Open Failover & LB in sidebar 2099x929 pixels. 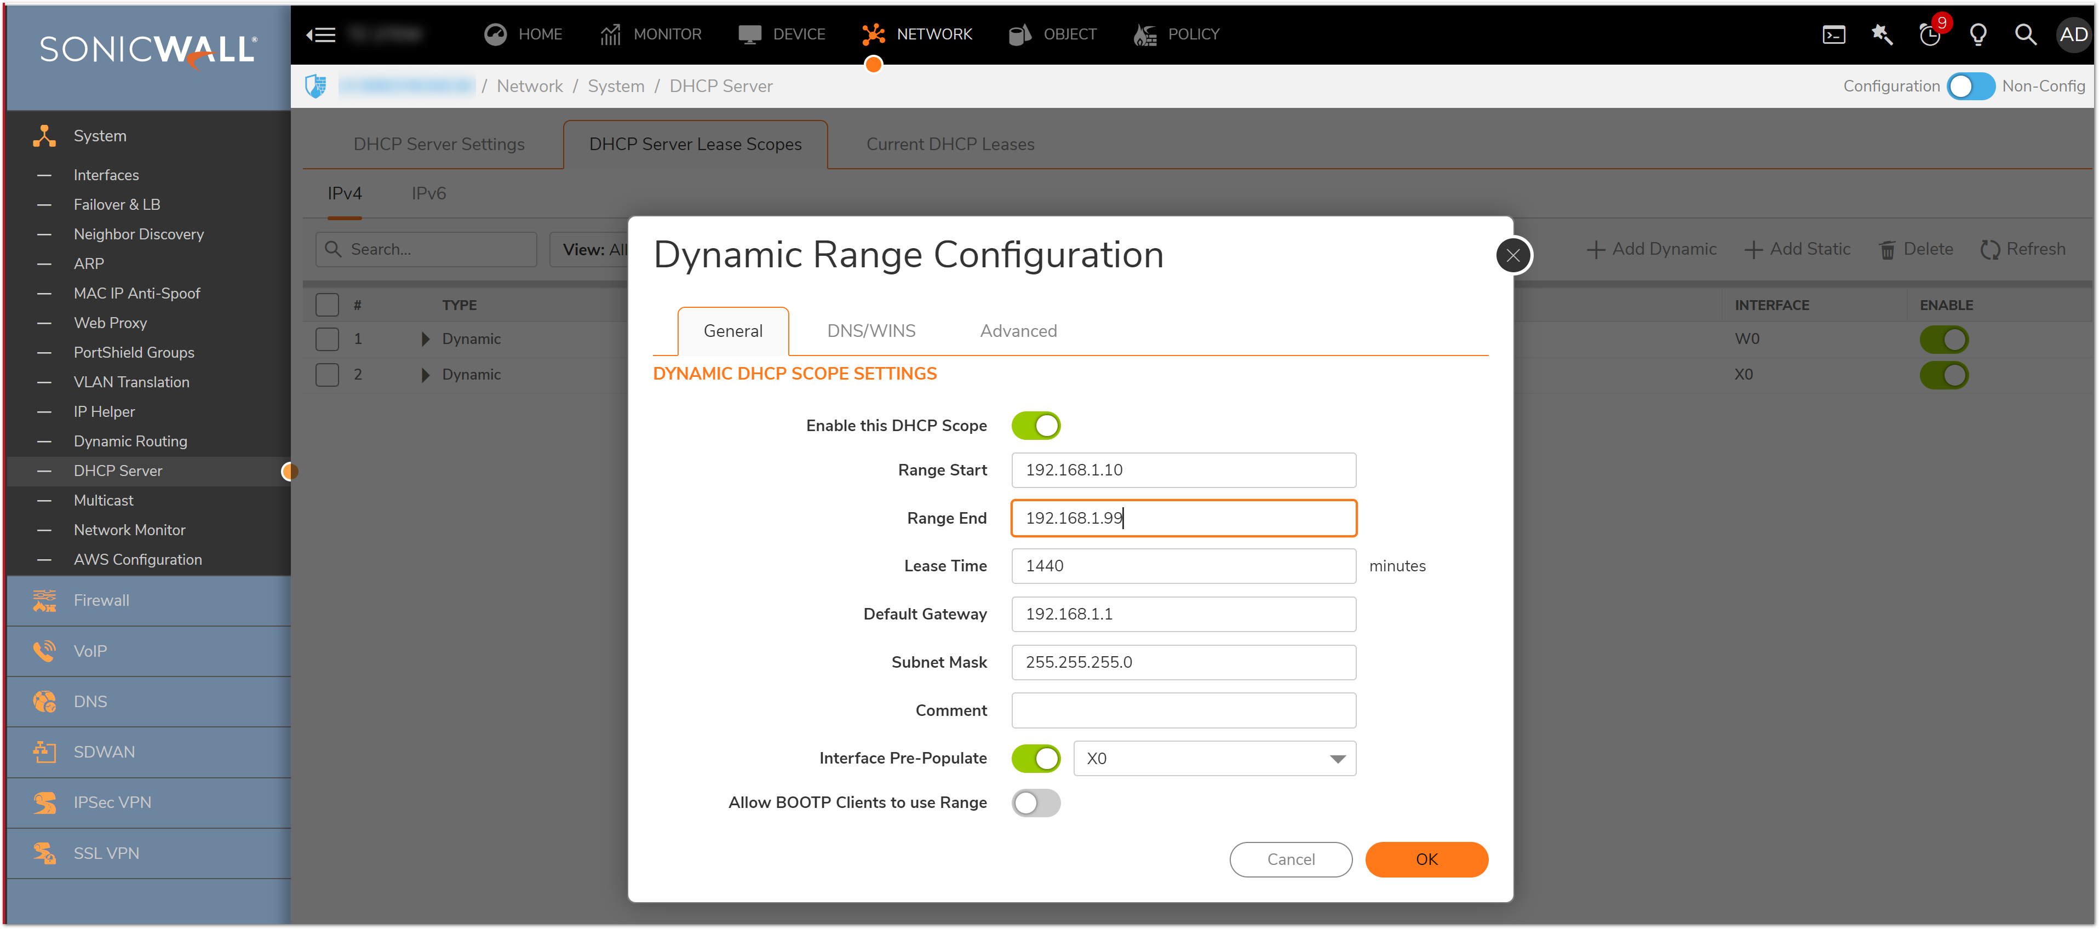pyautogui.click(x=117, y=204)
